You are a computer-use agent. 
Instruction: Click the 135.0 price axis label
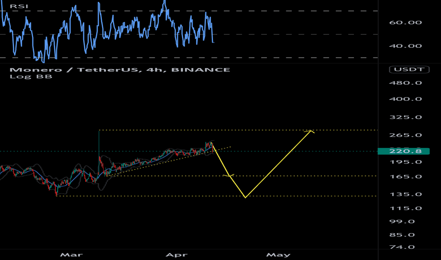tap(406, 194)
